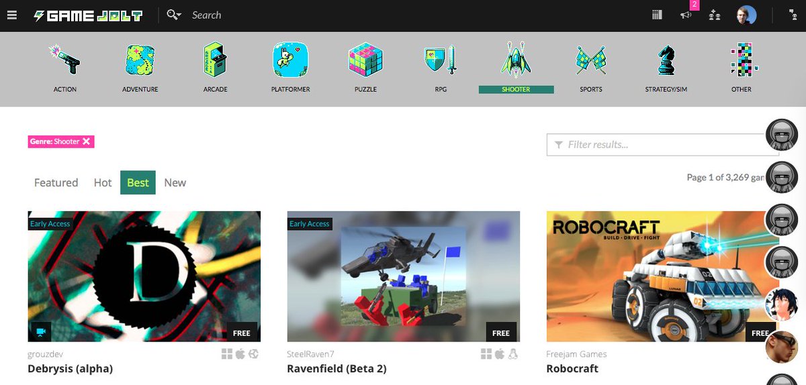Screen dimensions: 806x385
Task: Open the Robocraft game thumbnail
Action: click(663, 276)
